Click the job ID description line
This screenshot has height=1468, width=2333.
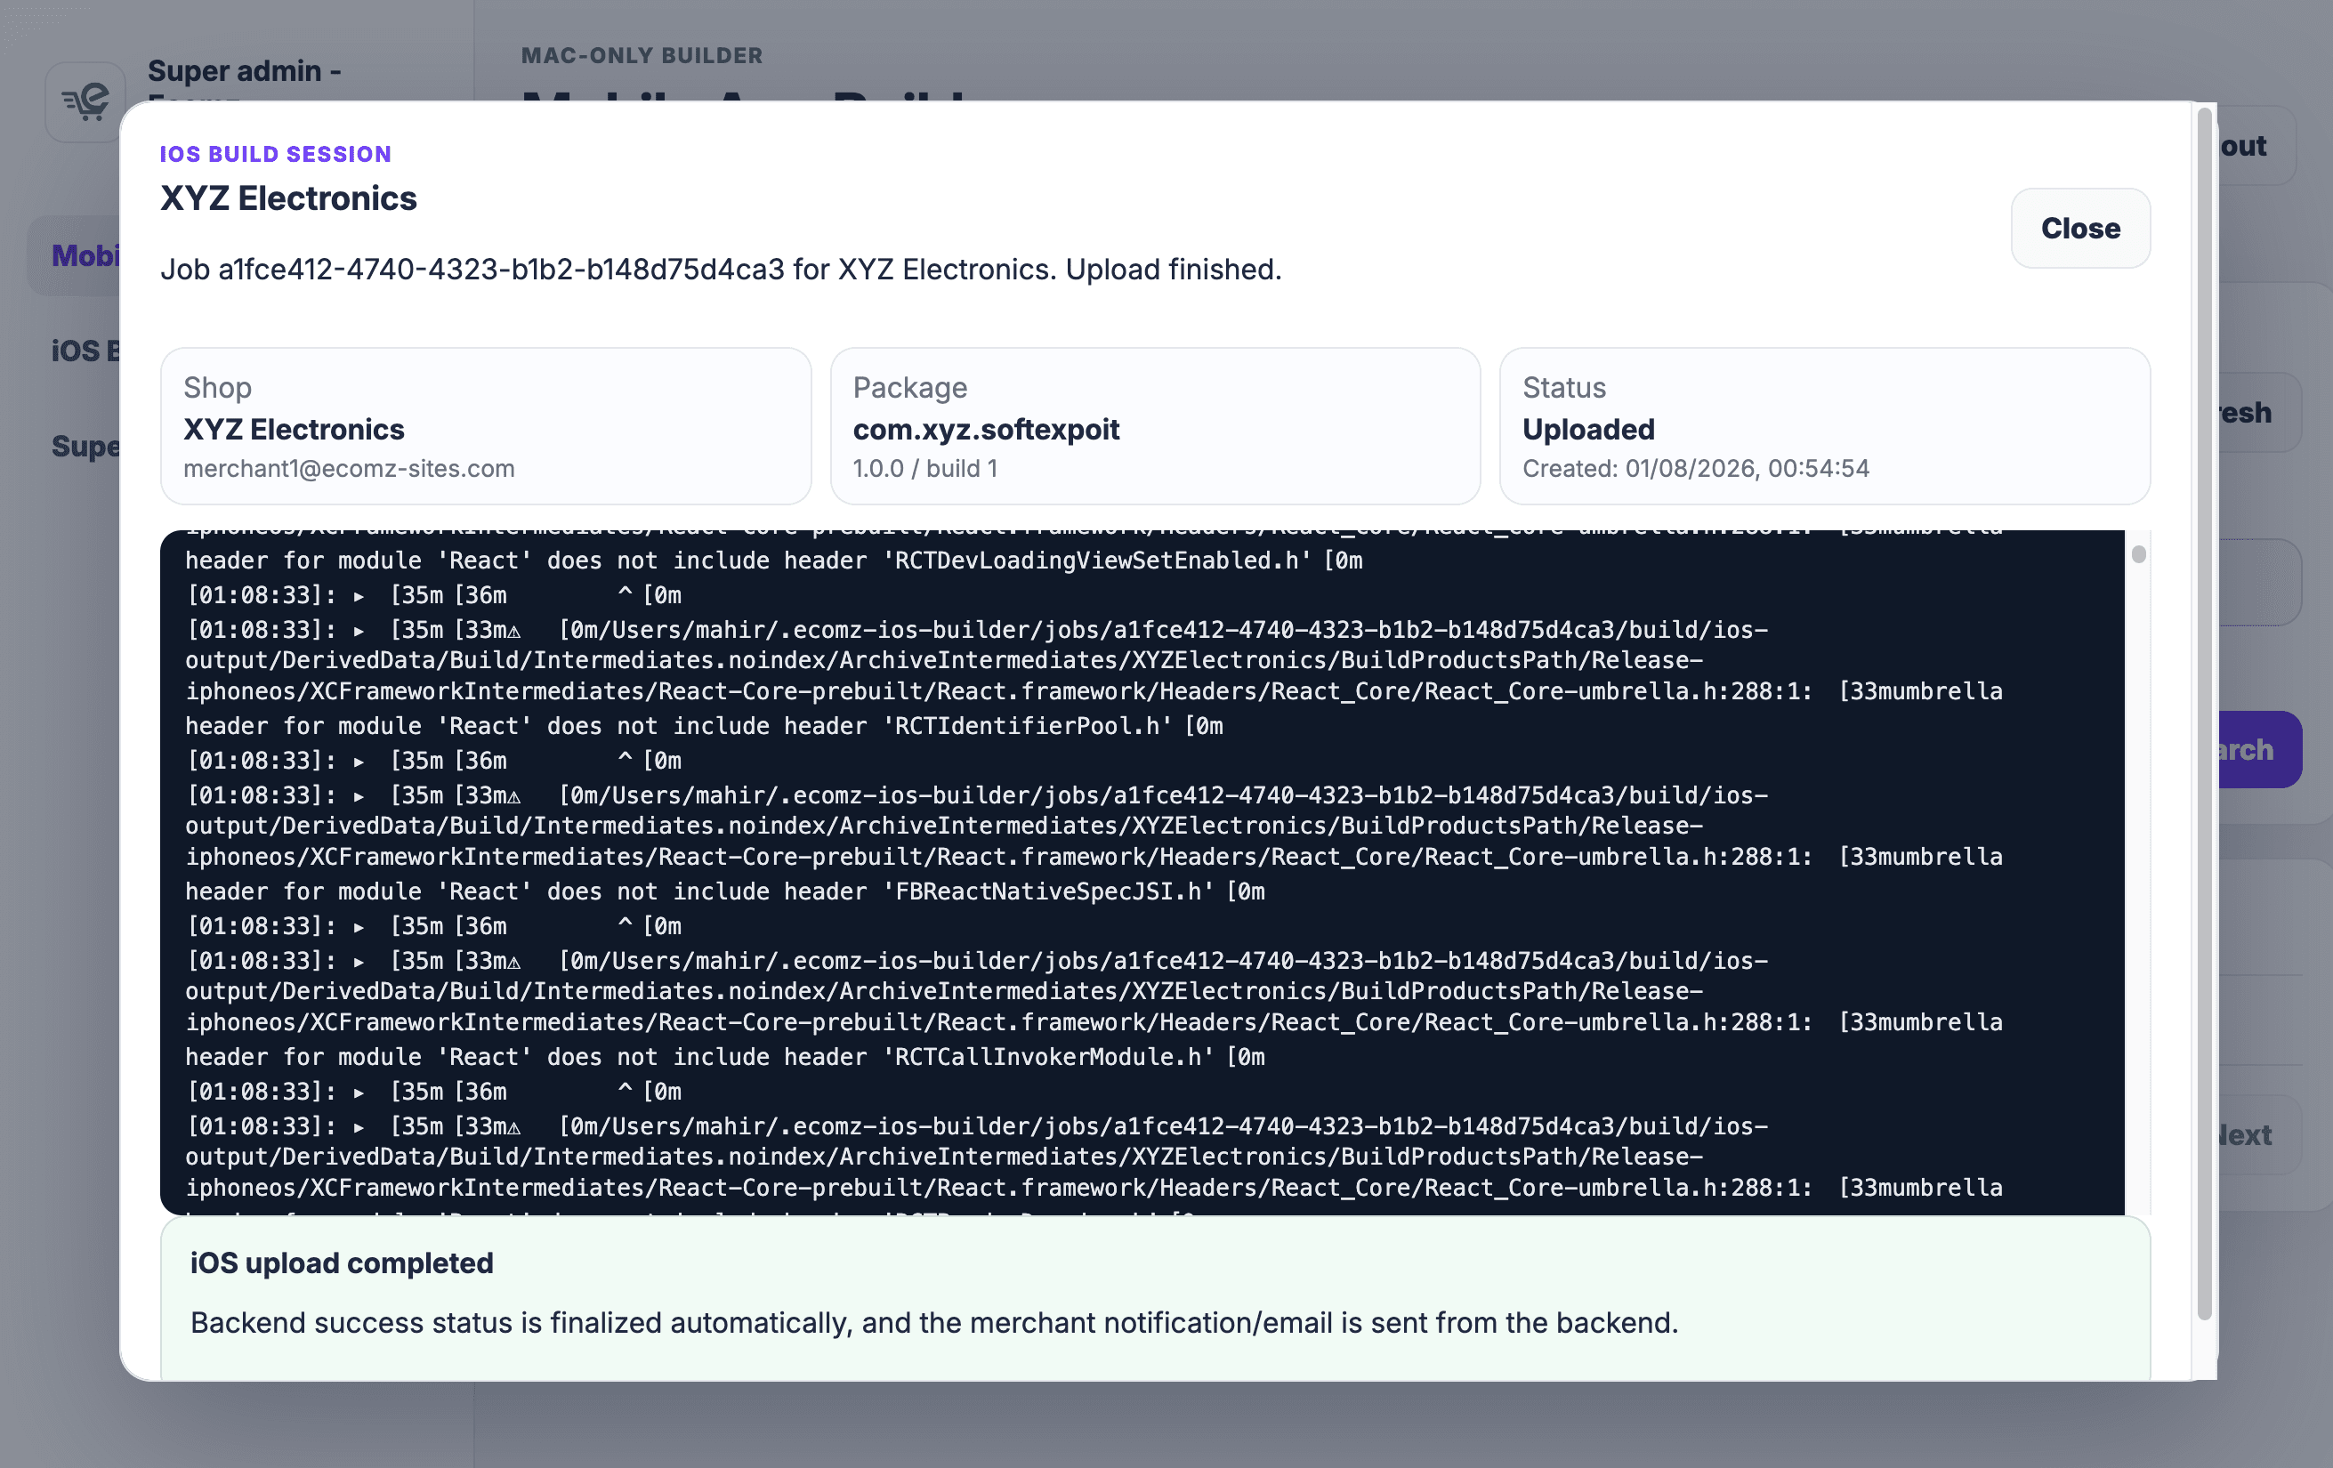coord(720,270)
